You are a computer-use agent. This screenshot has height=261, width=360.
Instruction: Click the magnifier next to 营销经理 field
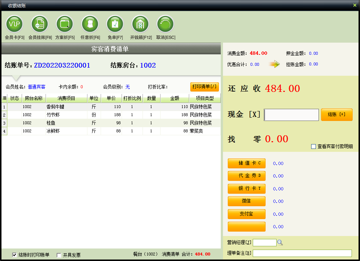click(x=280, y=242)
